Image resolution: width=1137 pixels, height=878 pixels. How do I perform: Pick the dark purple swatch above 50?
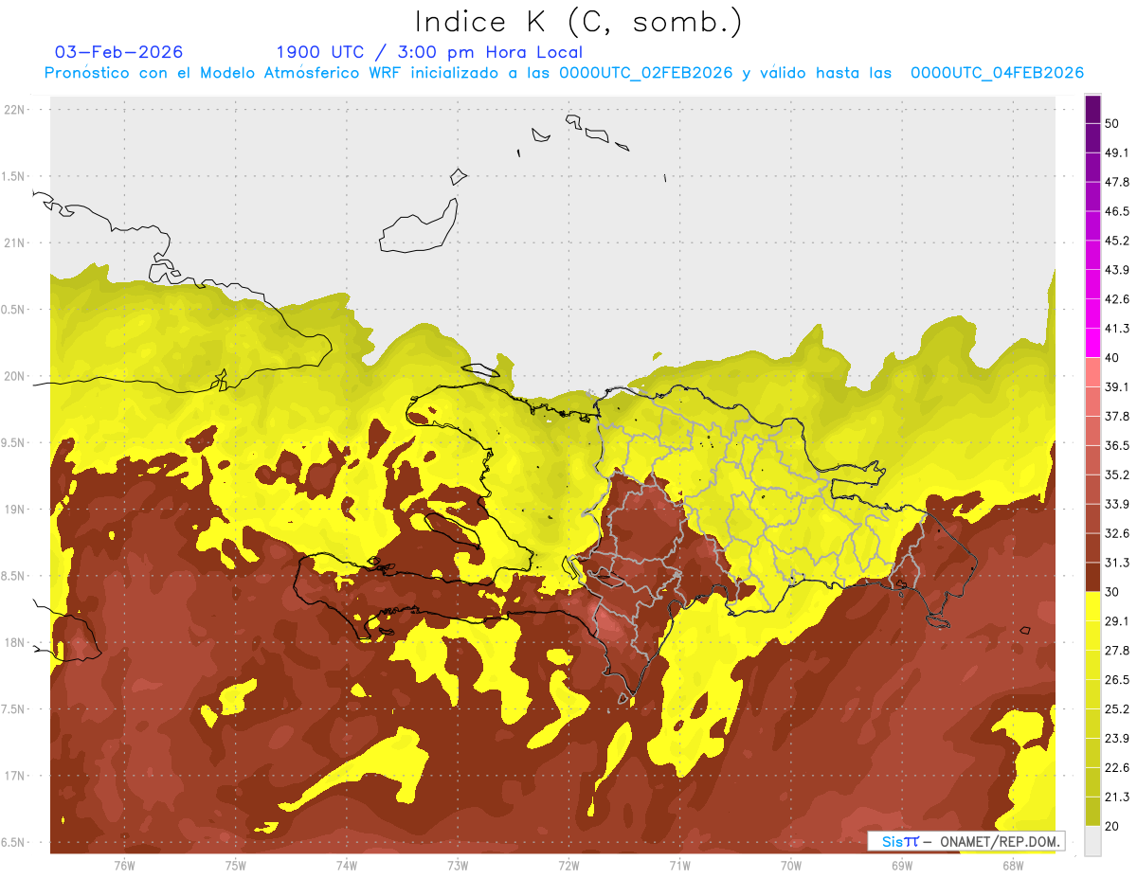point(1092,110)
